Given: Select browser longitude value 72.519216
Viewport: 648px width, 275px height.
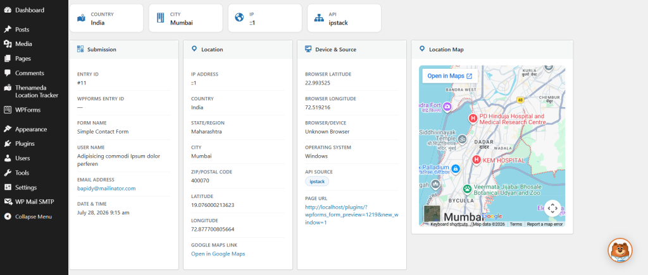Looking at the screenshot, I should pos(318,107).
